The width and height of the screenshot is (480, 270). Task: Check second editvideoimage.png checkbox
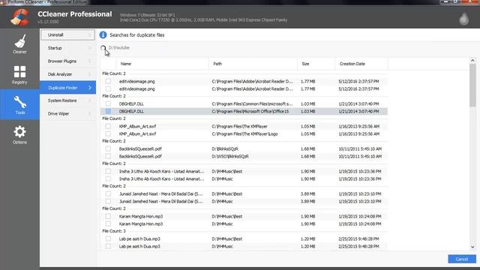click(108, 88)
